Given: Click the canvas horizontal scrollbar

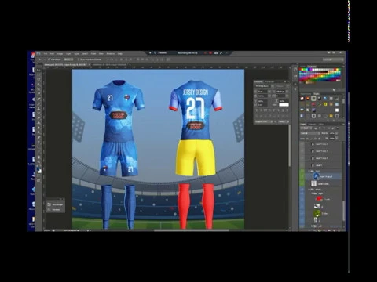Looking at the screenshot, I should (x=191, y=230).
